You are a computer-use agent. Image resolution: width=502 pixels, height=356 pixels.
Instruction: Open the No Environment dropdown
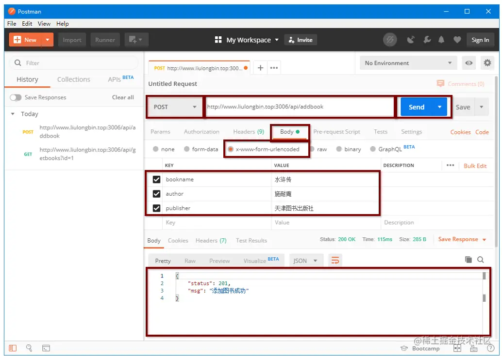pos(408,63)
